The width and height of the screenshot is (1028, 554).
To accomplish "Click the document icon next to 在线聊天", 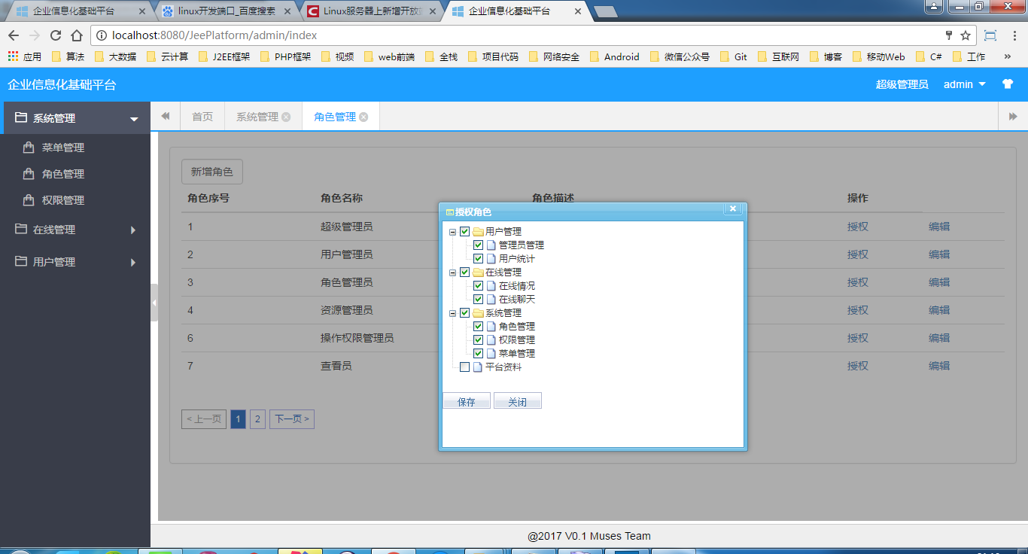I will pyautogui.click(x=491, y=299).
